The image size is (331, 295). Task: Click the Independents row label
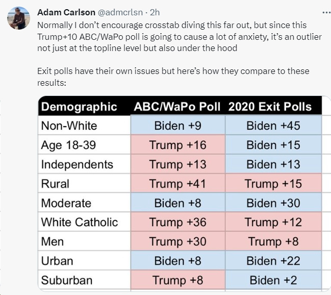click(77, 164)
